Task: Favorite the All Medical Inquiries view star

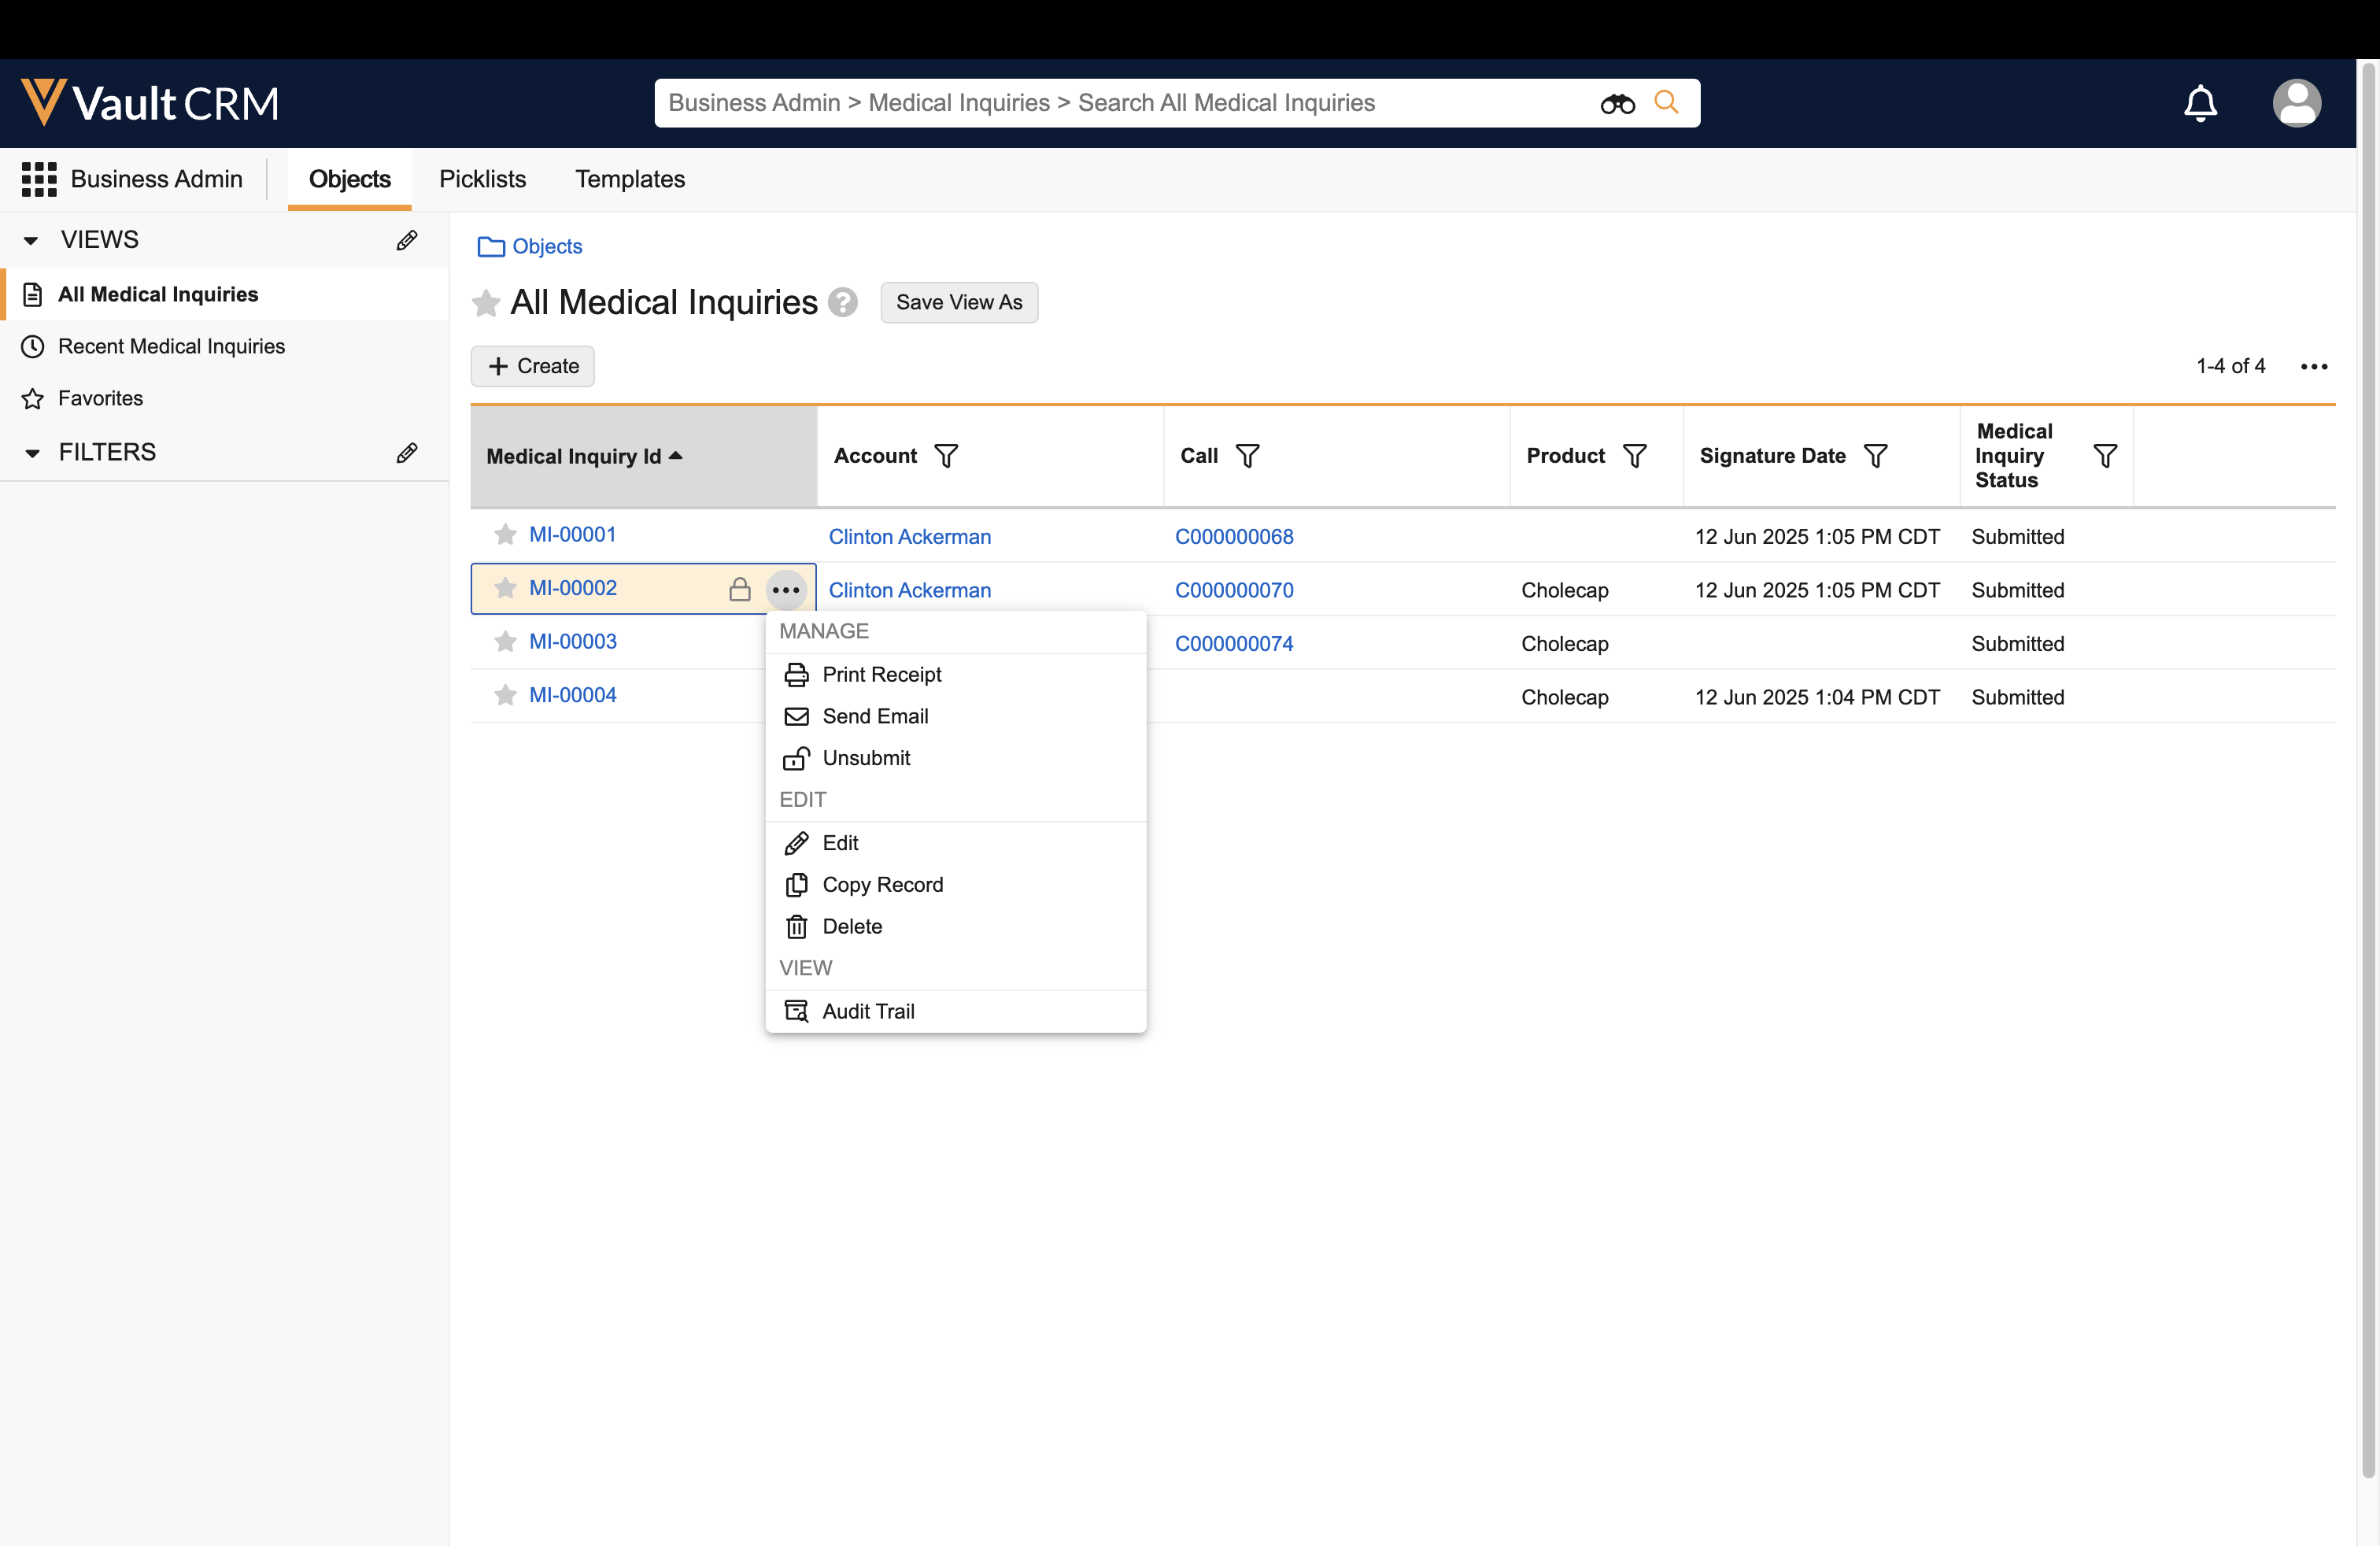Action: (x=486, y=303)
